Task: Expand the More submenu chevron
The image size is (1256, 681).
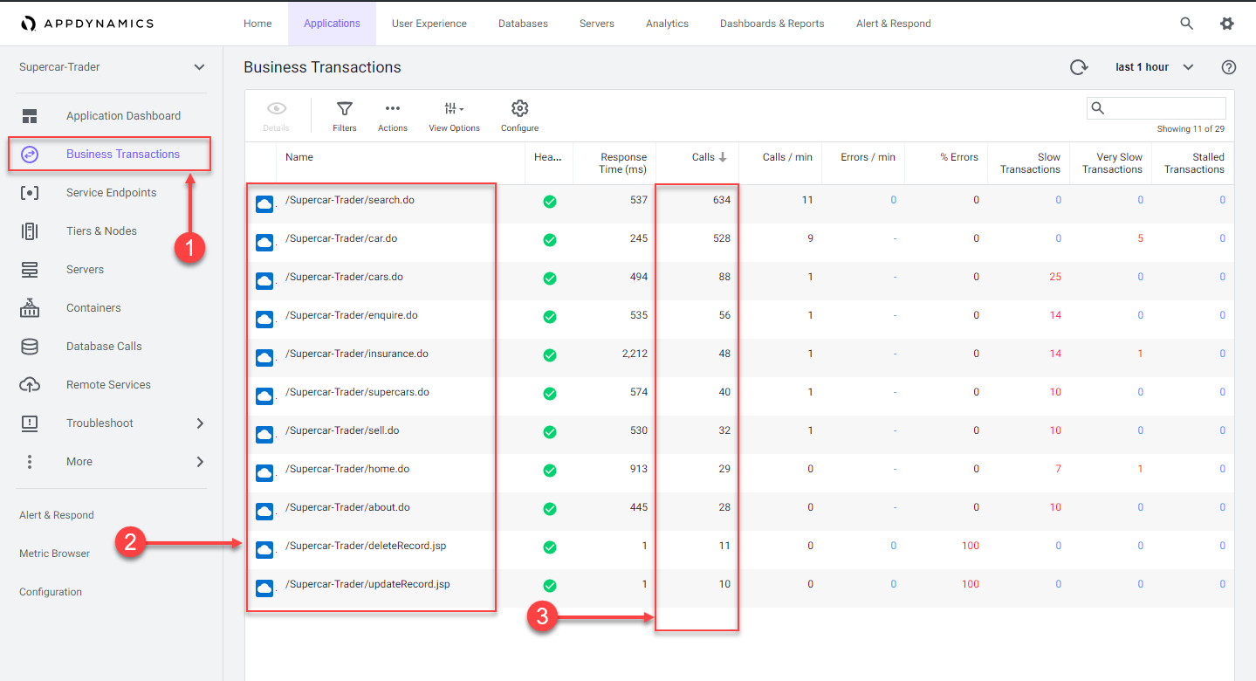Action: [x=200, y=462]
